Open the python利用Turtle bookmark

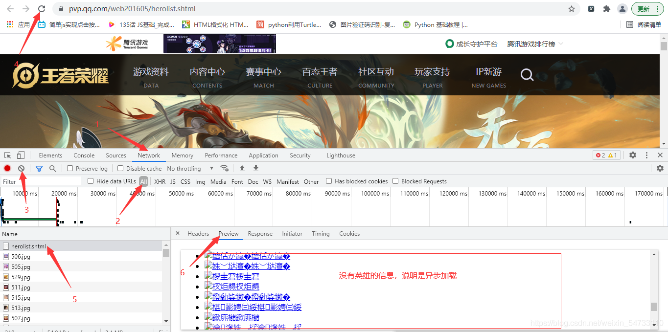(x=289, y=24)
